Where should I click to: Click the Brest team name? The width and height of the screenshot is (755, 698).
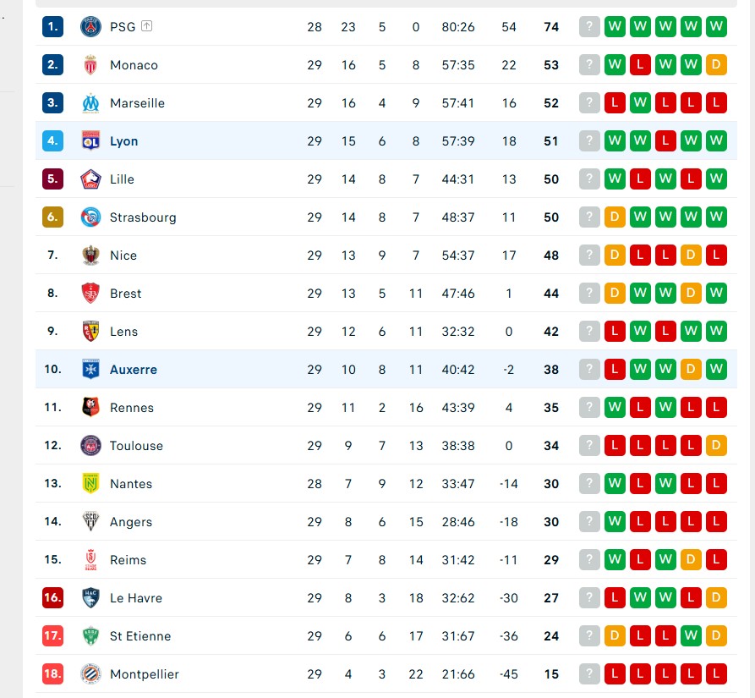126,294
